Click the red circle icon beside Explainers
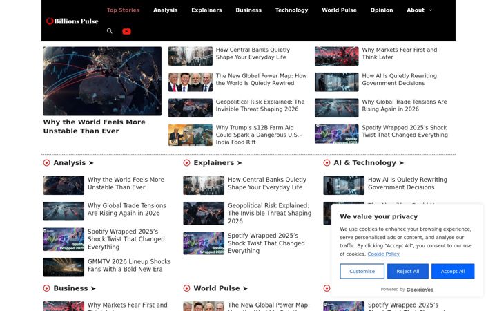This screenshot has height=311, width=497. click(x=186, y=163)
